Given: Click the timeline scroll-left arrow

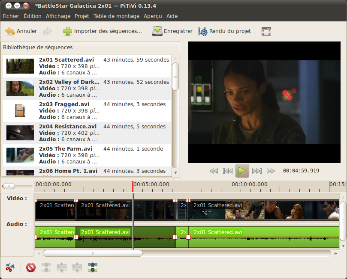Looking at the screenshot, I should click(x=39, y=253).
